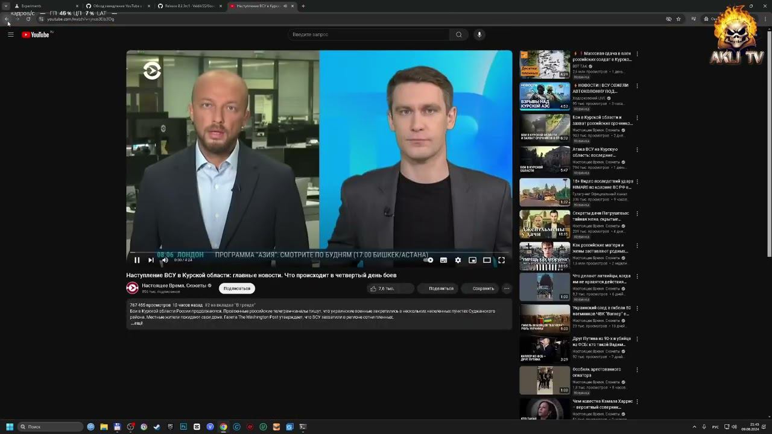Open video title 'Бои в Курской области и захват…'
Image resolution: width=772 pixels, height=434 pixels.
pos(603,120)
